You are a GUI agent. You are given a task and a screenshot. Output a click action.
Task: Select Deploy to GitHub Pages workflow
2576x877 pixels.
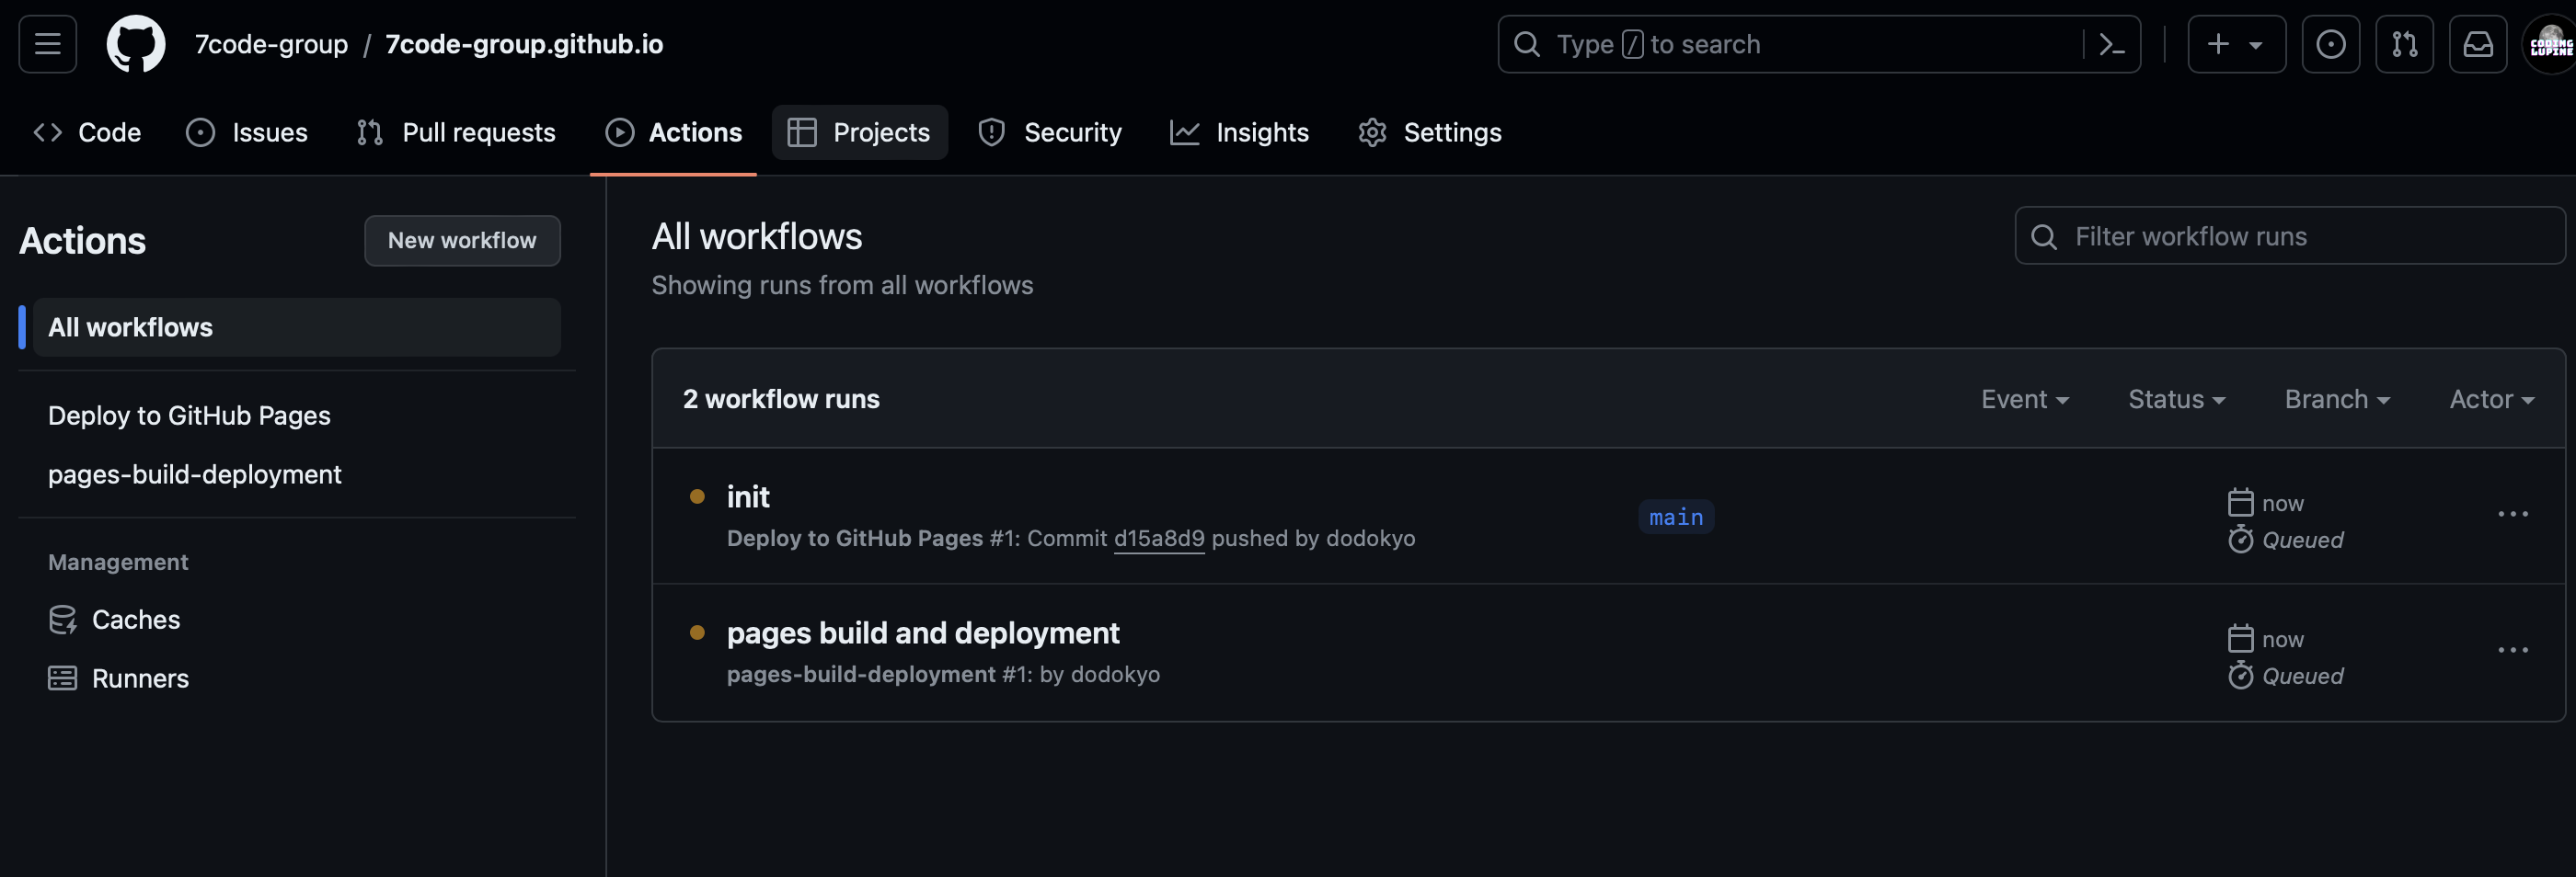pos(189,416)
